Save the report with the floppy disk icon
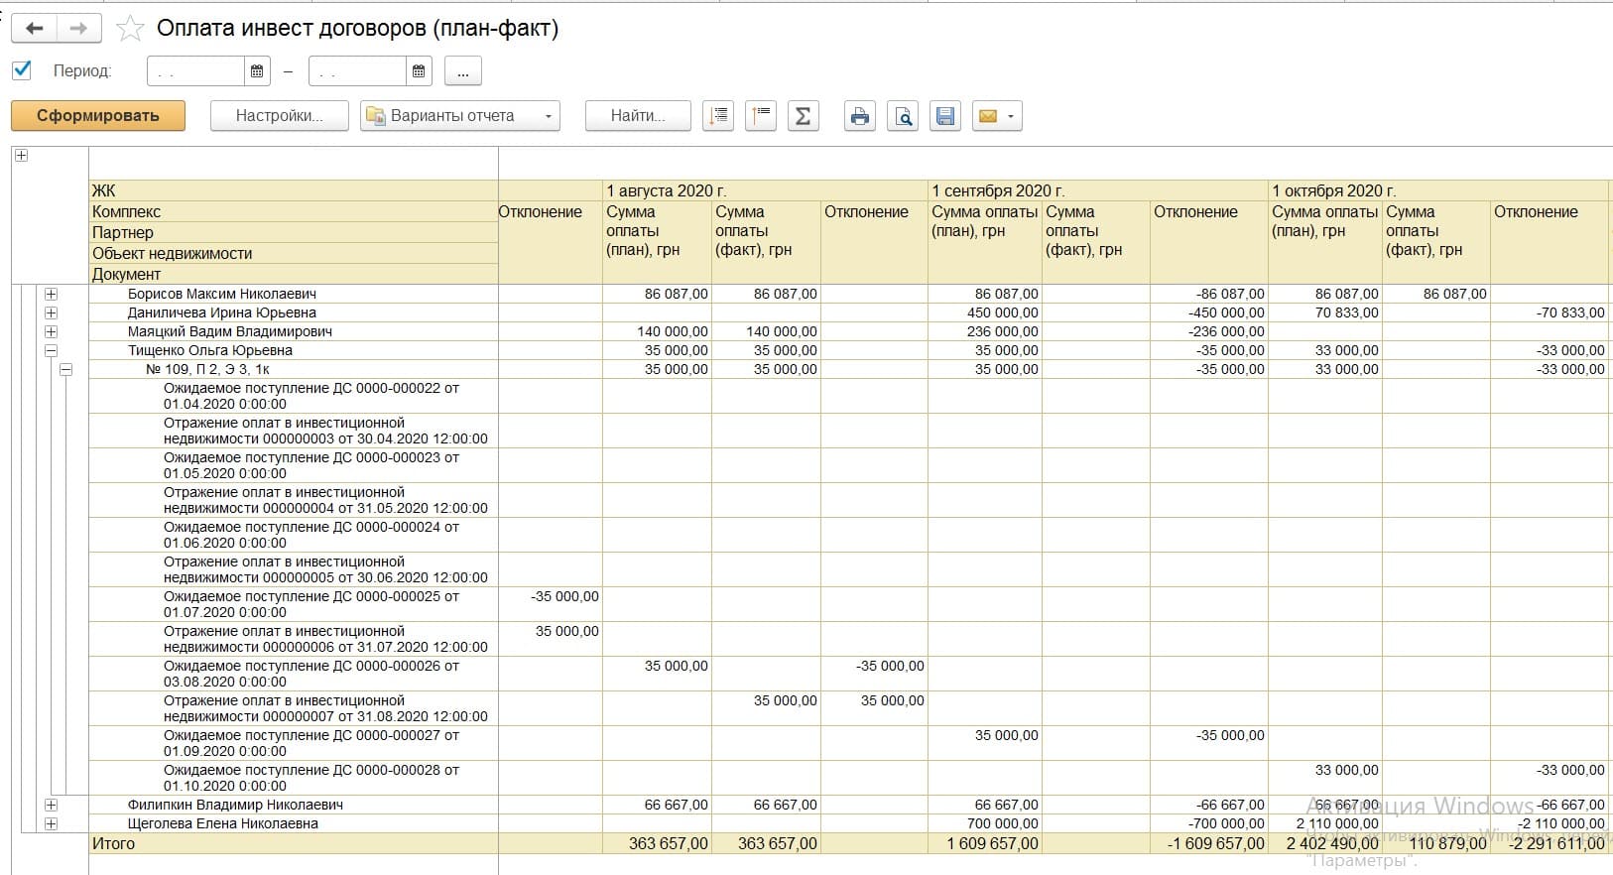Screen dimensions: 1613x875 click(x=945, y=116)
